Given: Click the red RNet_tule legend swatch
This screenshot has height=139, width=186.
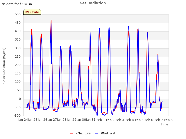Looking at the screenshot, I should [71, 134].
